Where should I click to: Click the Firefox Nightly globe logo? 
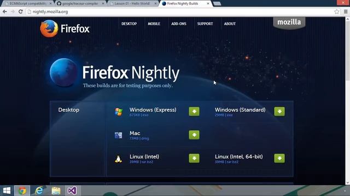tap(63, 72)
